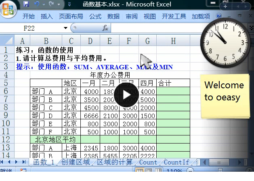Switch to the 开发工具 ribbon tab
254x181 pixels.
[174, 17]
